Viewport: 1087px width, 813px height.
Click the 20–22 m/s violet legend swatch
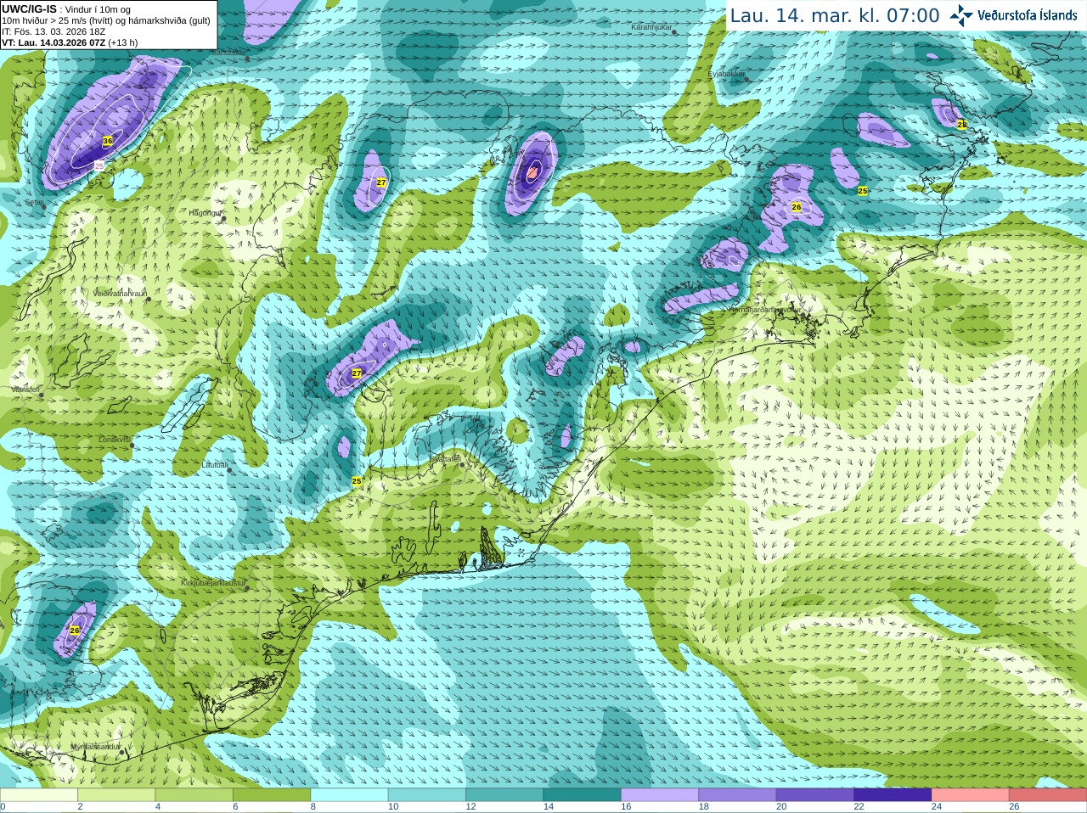(x=815, y=795)
